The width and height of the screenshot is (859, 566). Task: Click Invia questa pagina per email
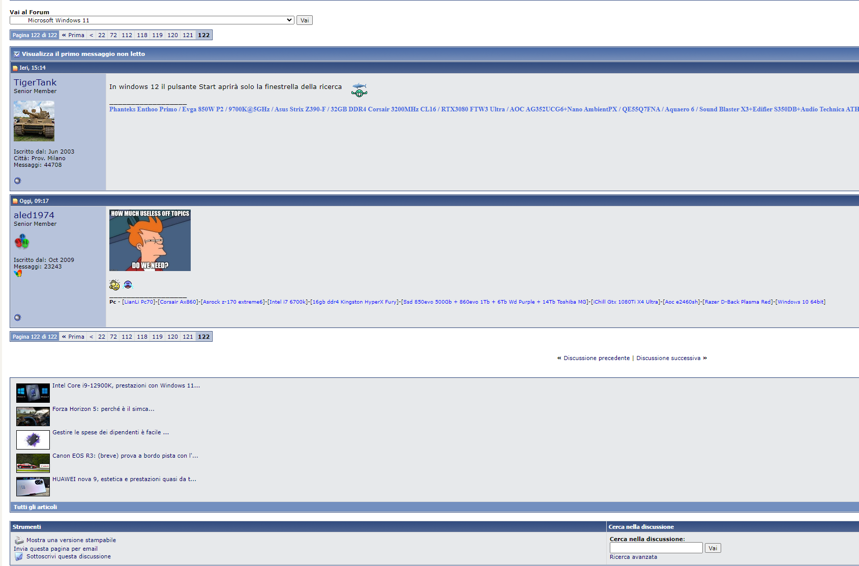[55, 549]
